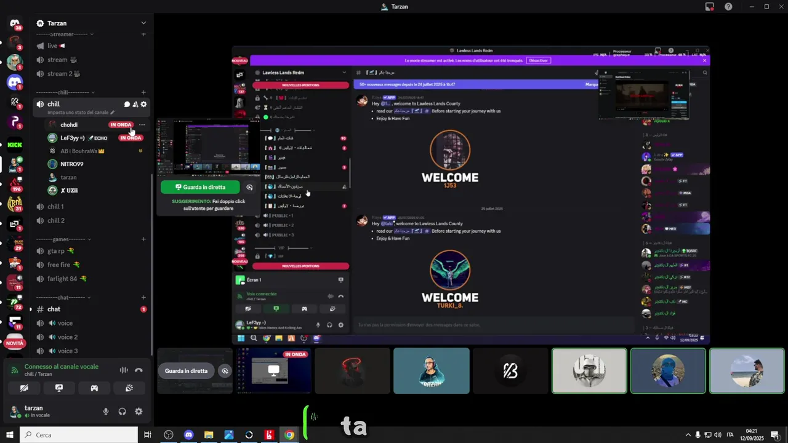
Task: Click green Guarda in diretta button
Action: click(200, 187)
